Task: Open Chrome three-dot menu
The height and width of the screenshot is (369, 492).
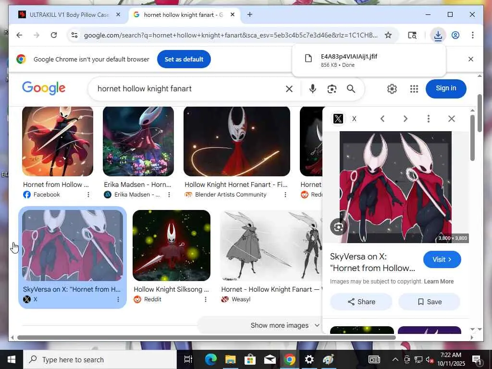Action: pos(473,35)
